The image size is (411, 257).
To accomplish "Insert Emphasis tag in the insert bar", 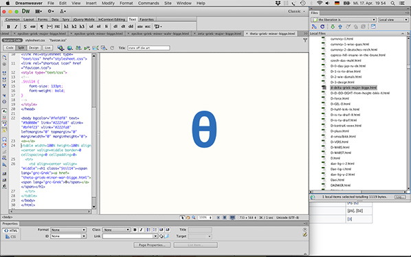I will [33, 27].
